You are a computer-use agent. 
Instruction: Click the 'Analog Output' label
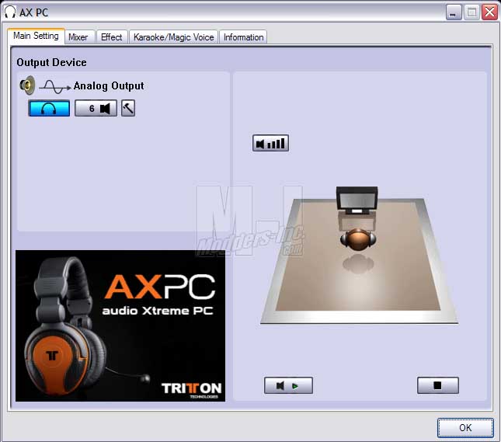point(109,86)
